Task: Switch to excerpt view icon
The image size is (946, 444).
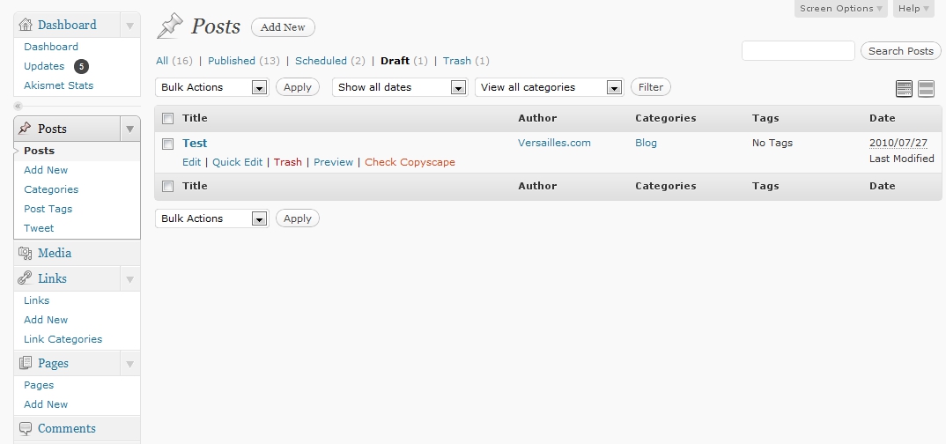Action: [x=926, y=89]
